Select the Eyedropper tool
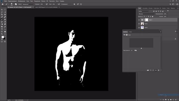Image resolution: width=179 pixels, height=101 pixels. pos(2,17)
